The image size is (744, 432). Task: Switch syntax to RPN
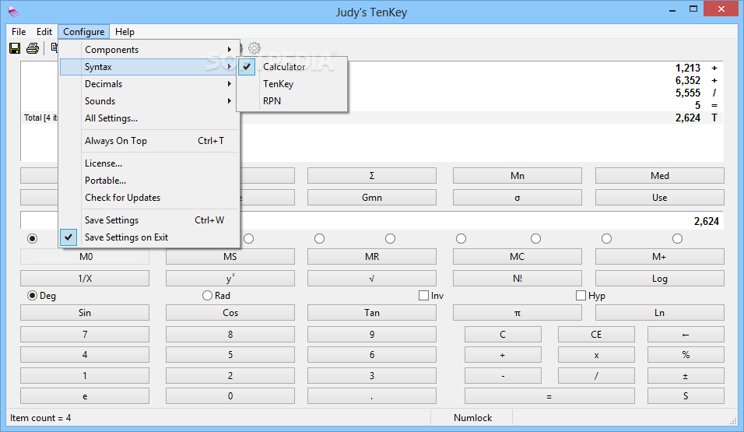(293, 101)
